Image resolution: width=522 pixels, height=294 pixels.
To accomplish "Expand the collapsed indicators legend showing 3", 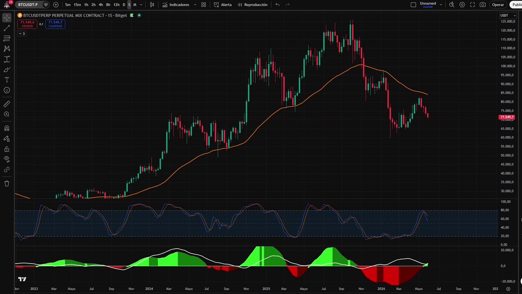I will 21,34.
